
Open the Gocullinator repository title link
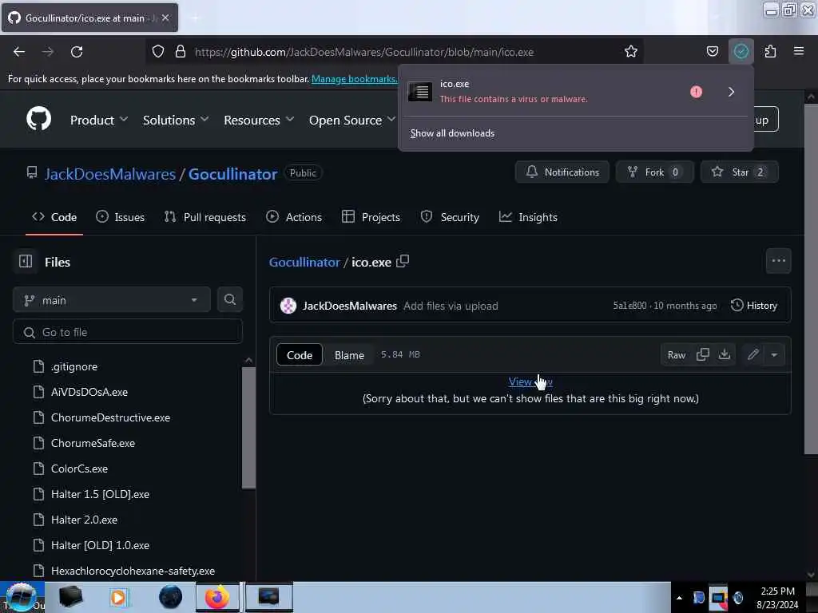tap(232, 173)
